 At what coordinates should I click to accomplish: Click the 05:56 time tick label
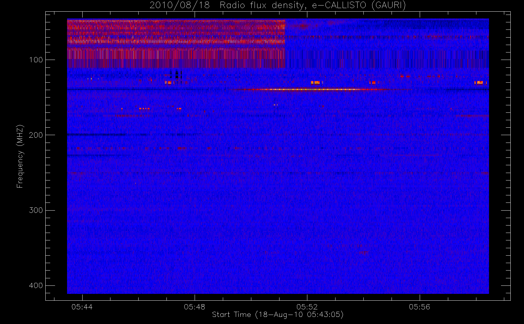(x=419, y=307)
